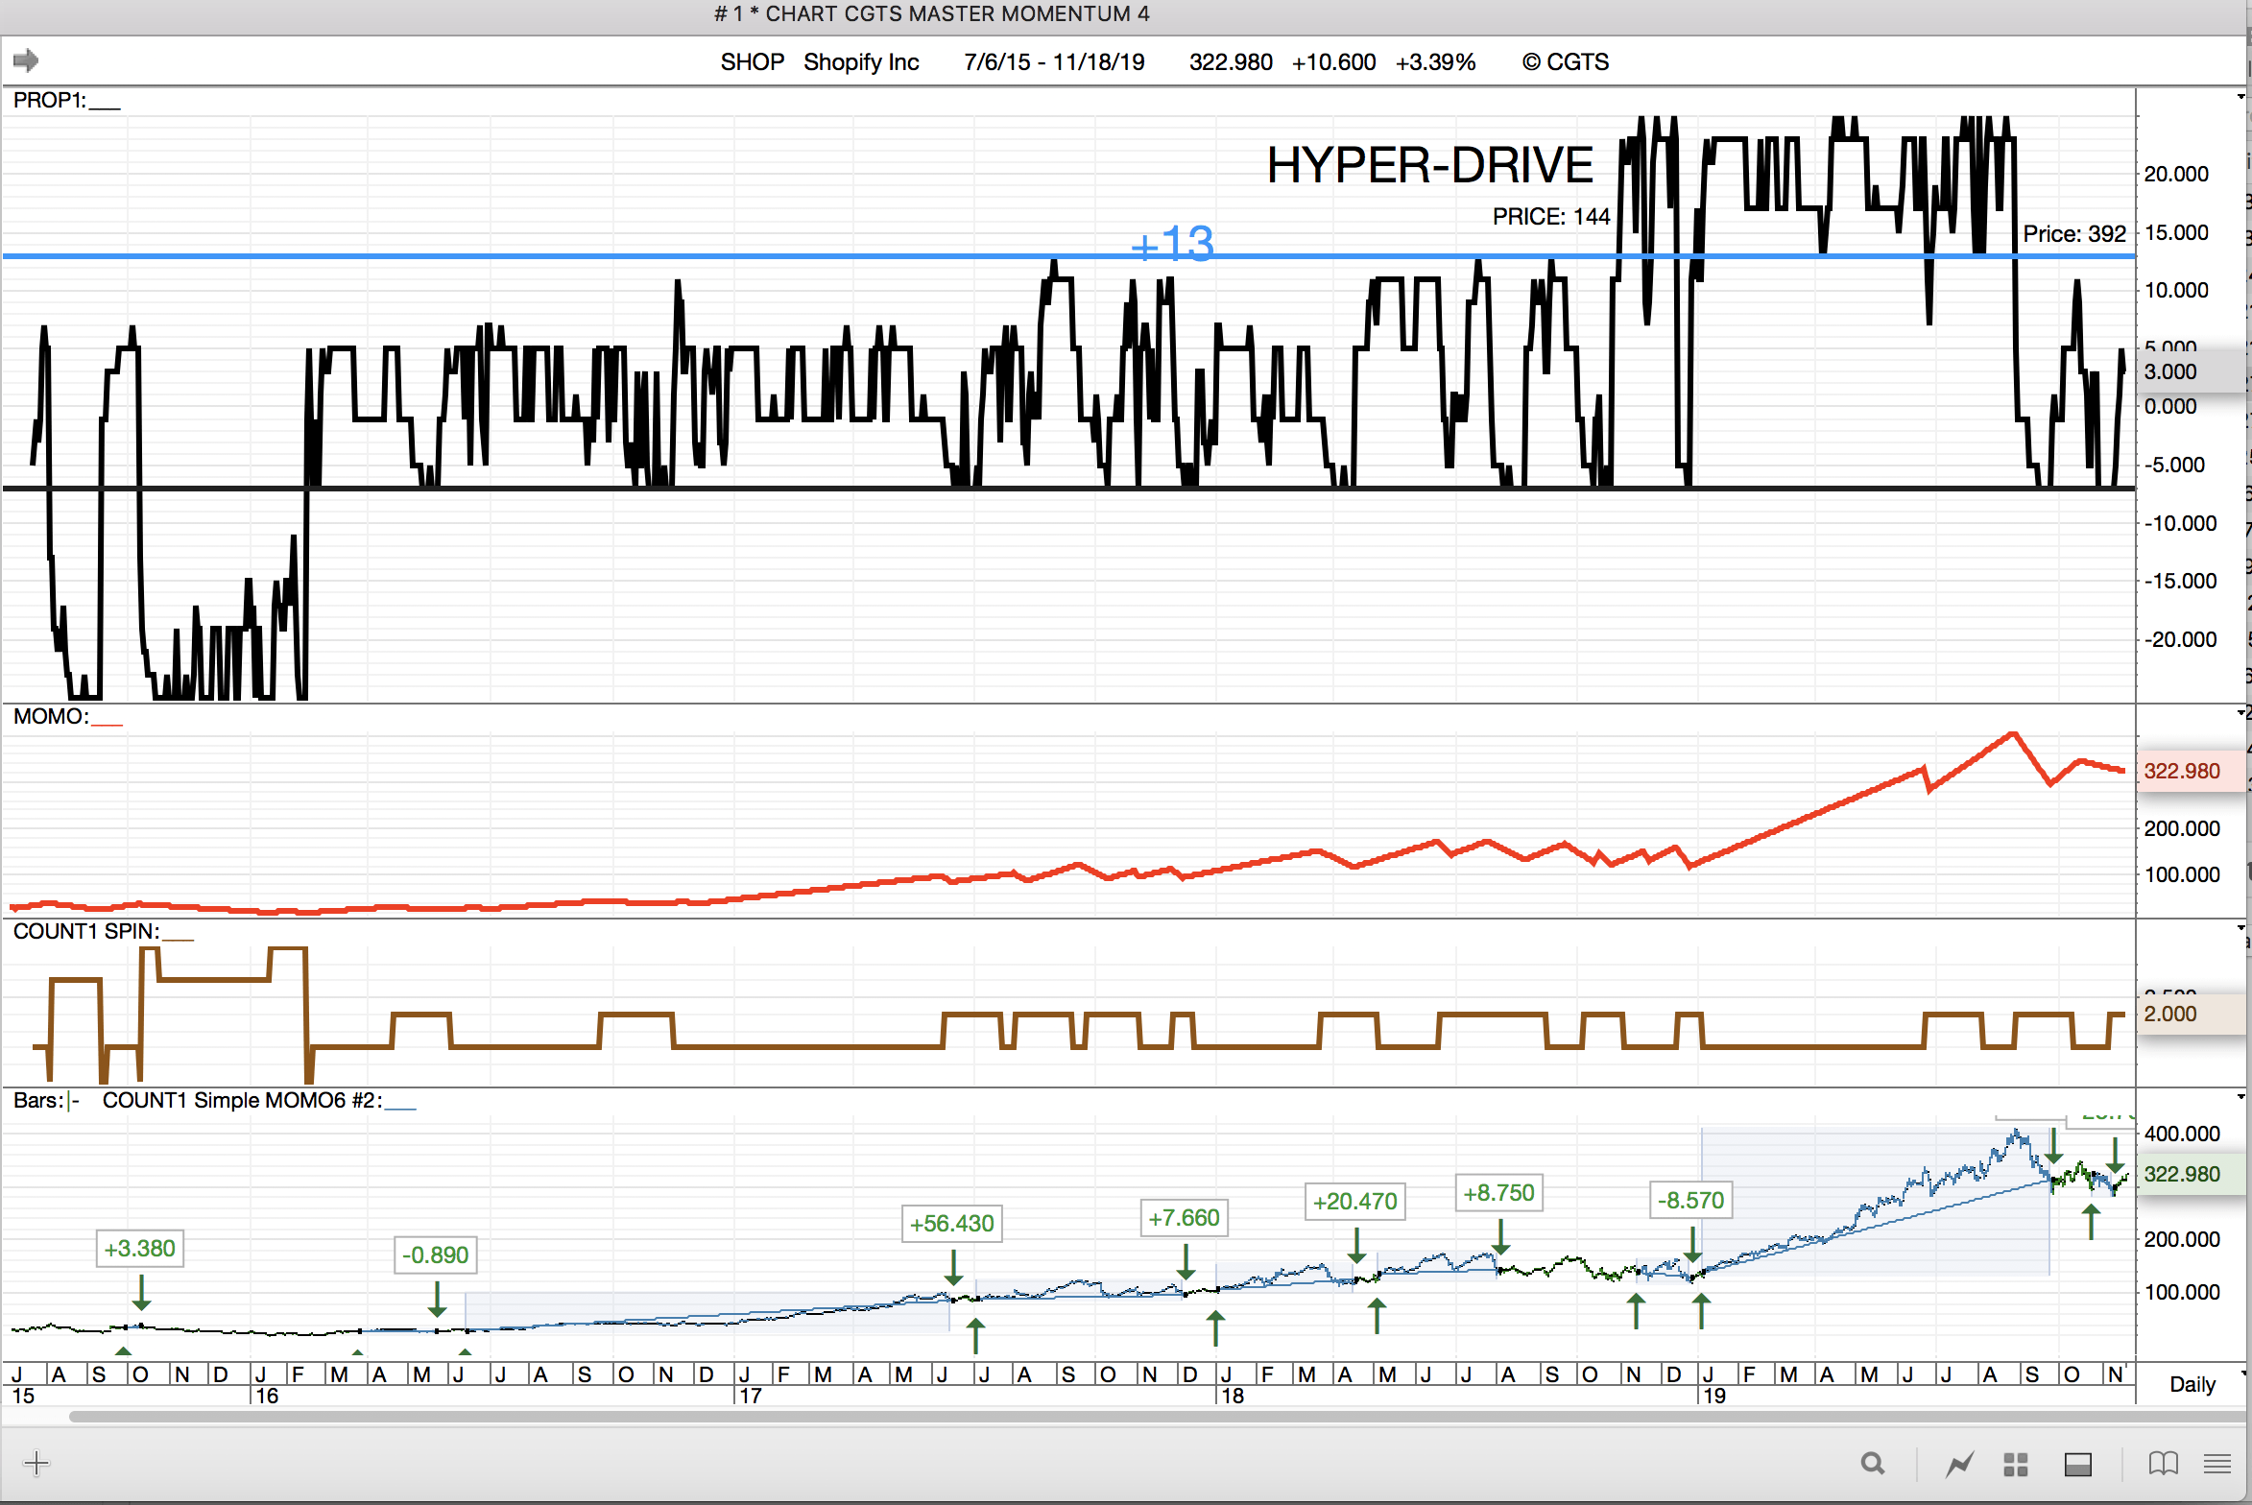2252x1505 pixels.
Task: Expand the MOMO pane corner triangle
Action: coord(2241,713)
